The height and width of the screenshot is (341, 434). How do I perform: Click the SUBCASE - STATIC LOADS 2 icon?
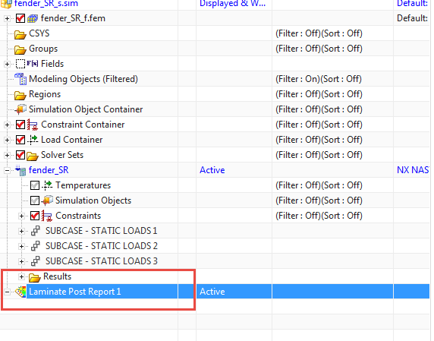pyautogui.click(x=36, y=246)
